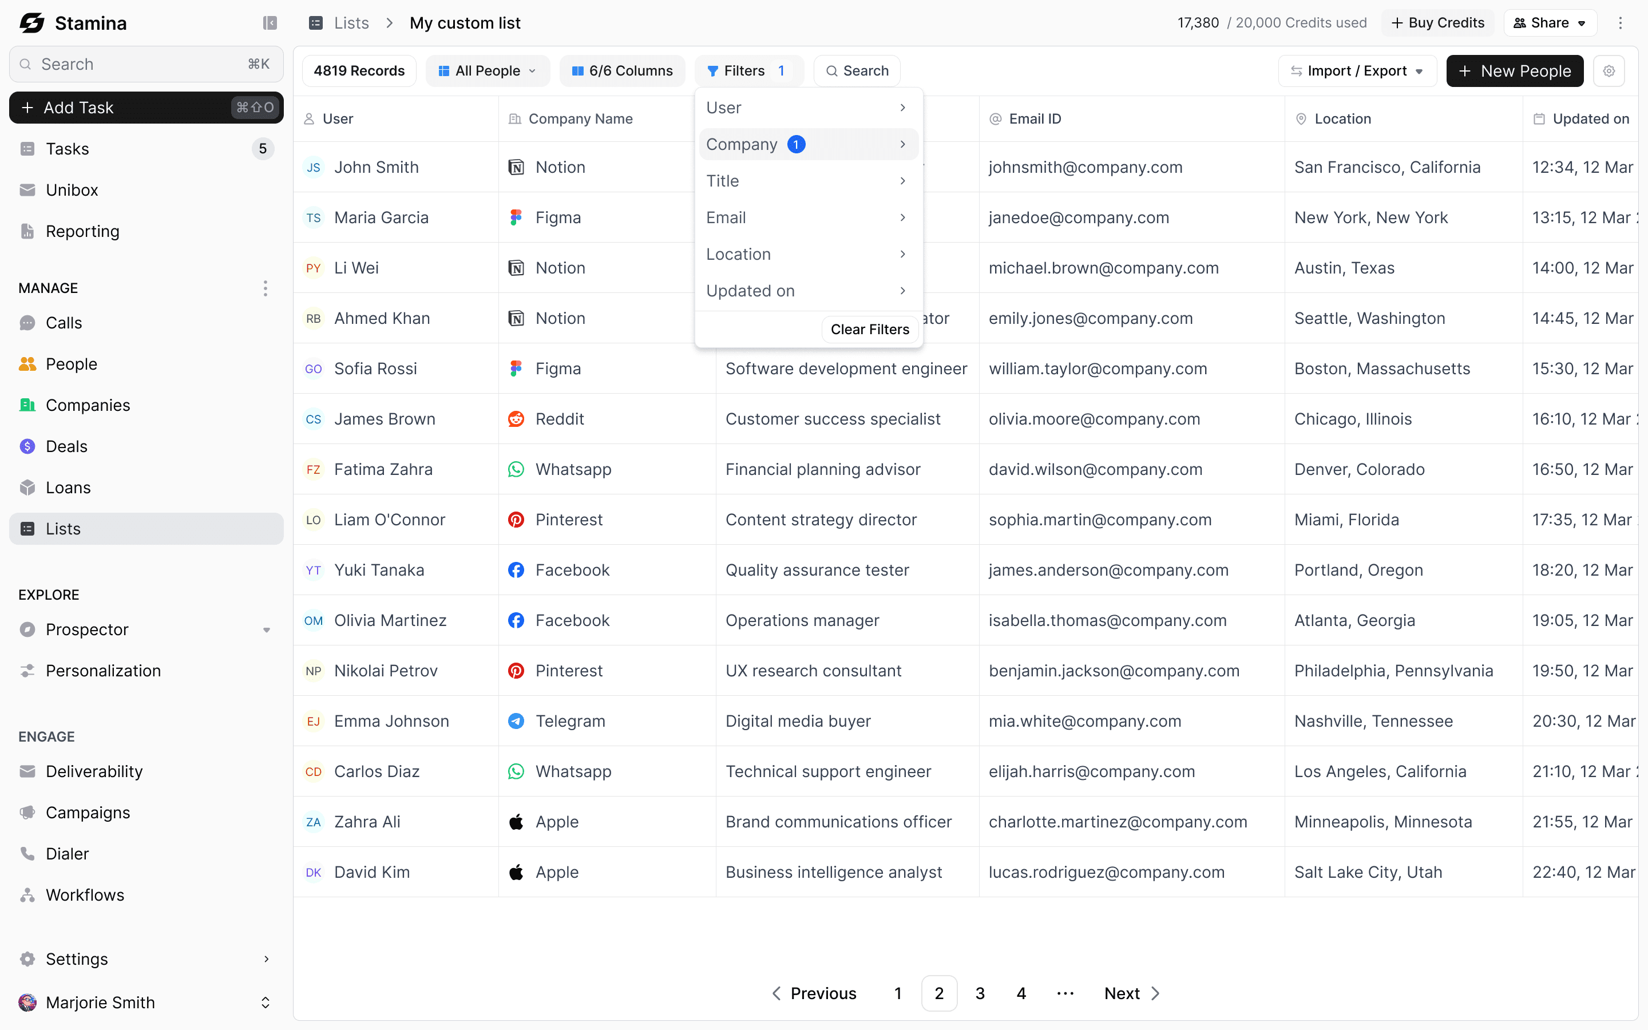Click the Clear Filters button

[870, 329]
